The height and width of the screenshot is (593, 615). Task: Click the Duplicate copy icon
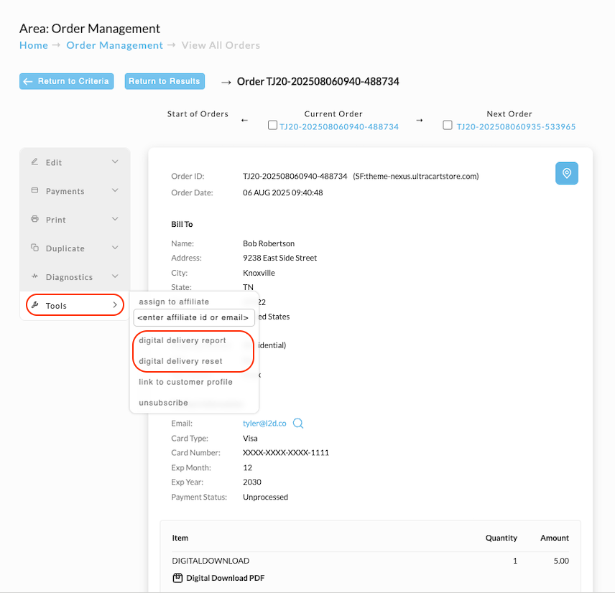pyautogui.click(x=34, y=248)
